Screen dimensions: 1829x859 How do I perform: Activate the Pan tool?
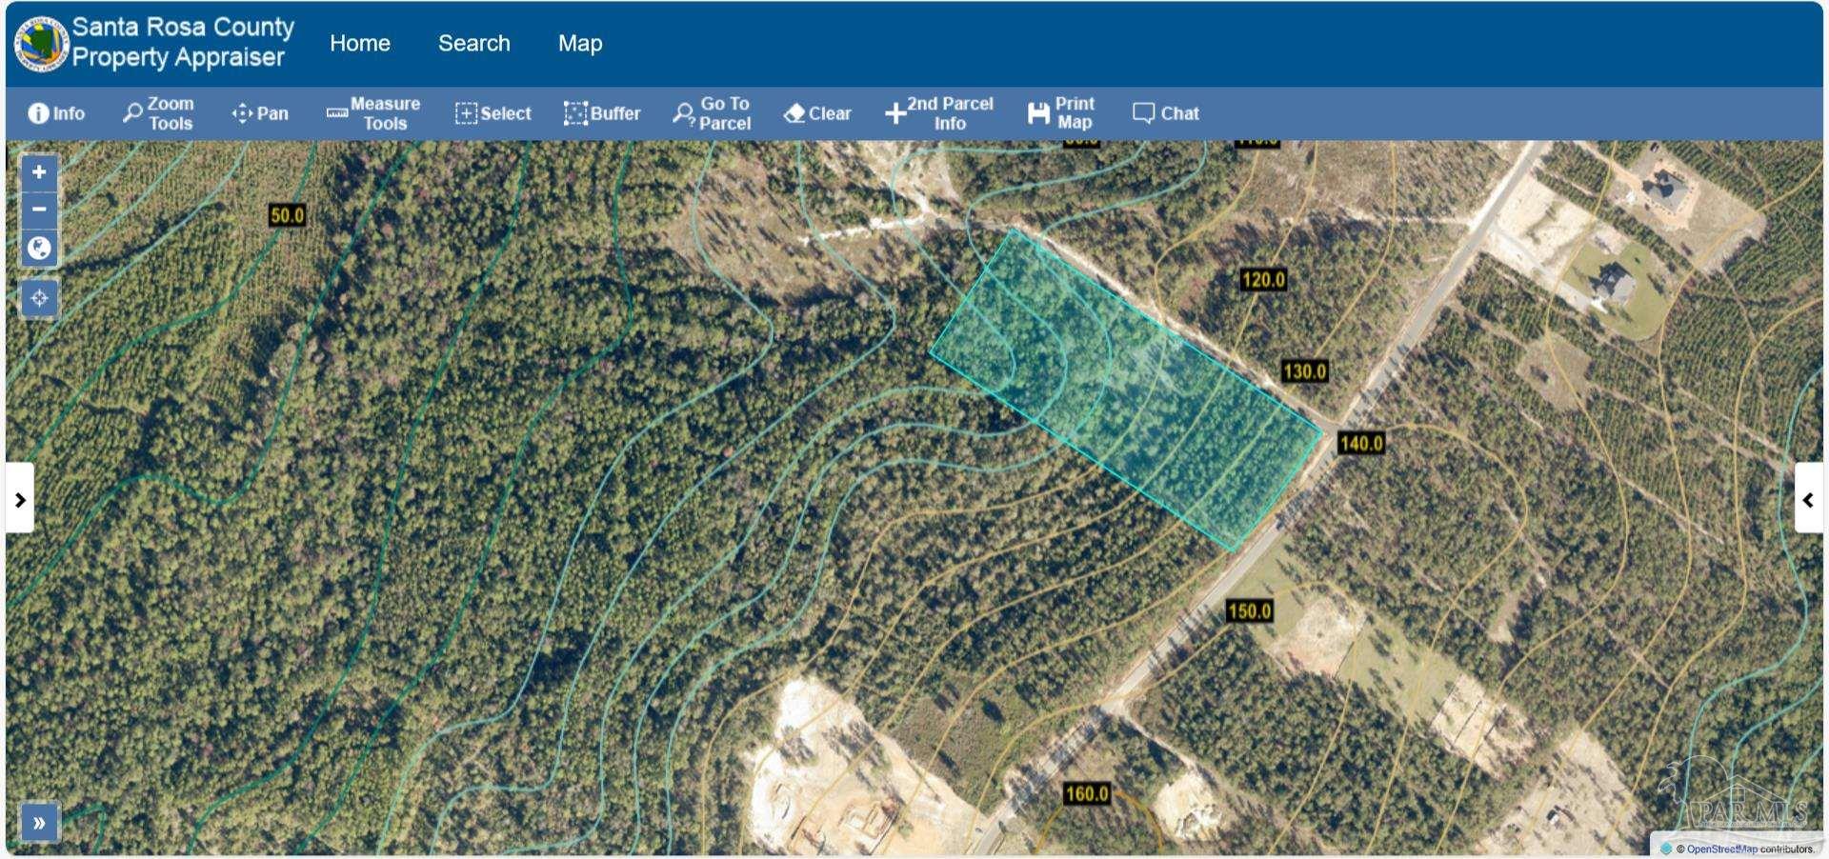coord(259,112)
